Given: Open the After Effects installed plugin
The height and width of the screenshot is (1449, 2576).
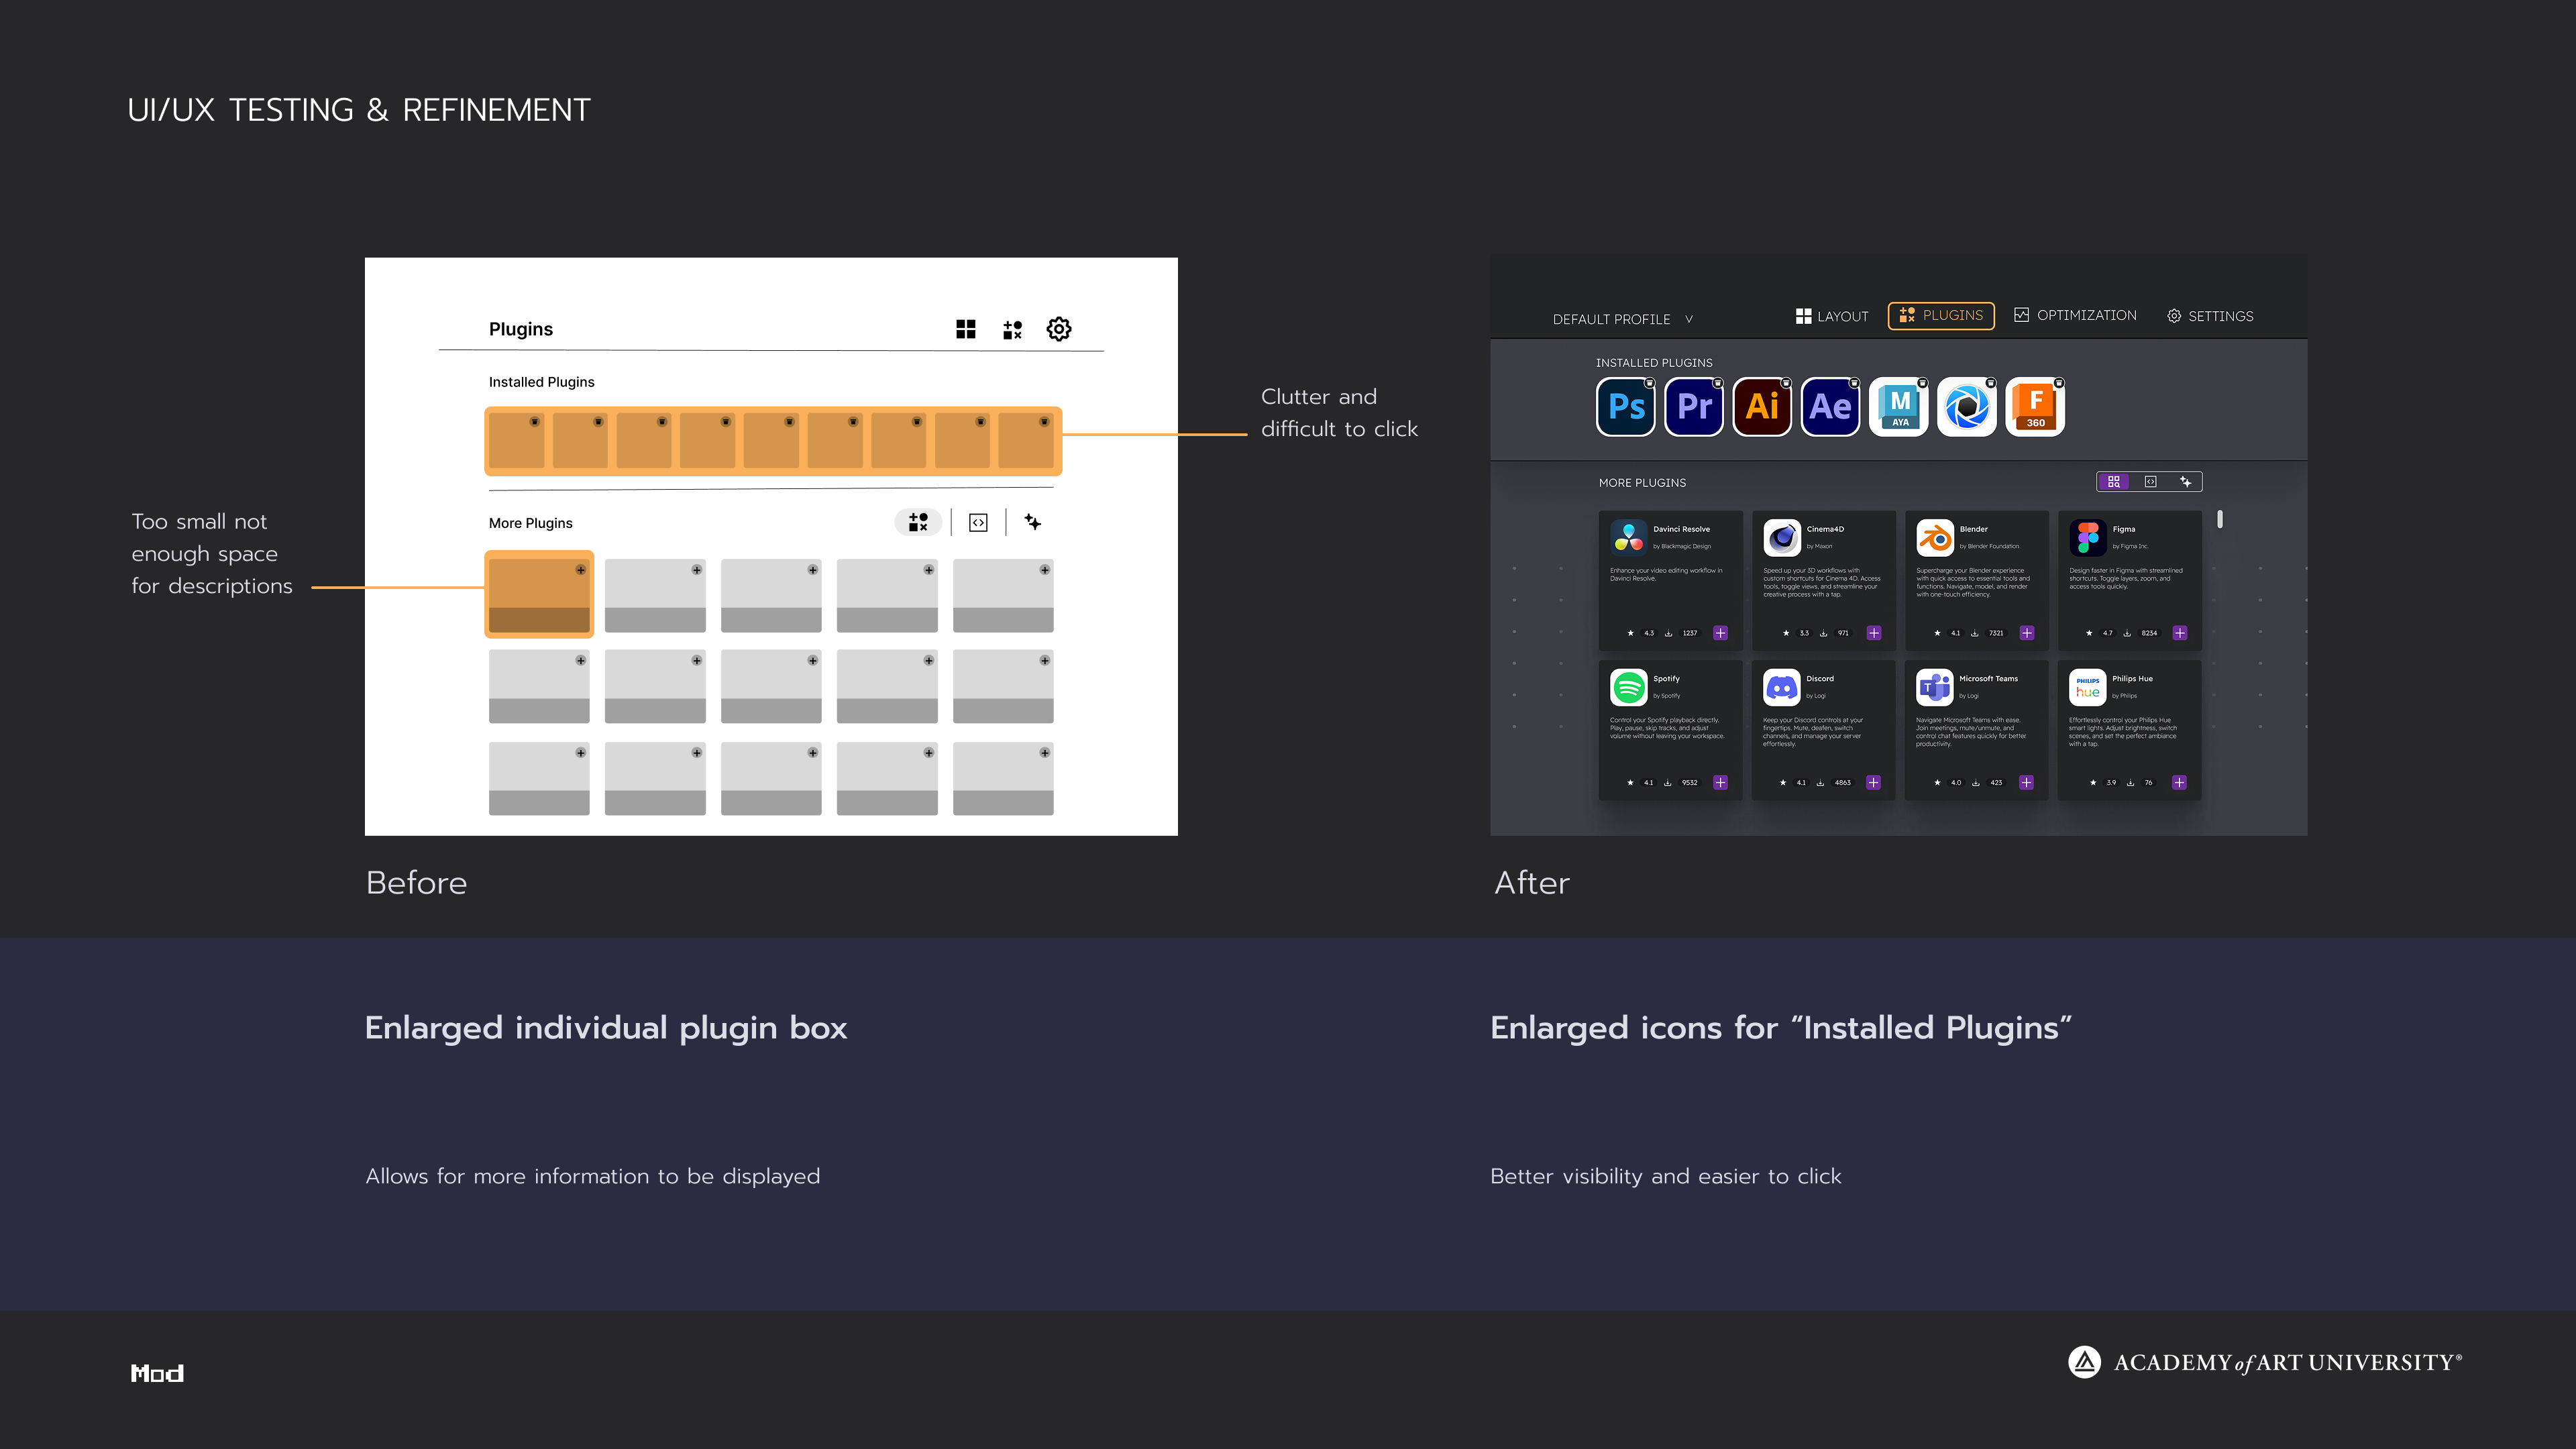Looking at the screenshot, I should coord(1830,407).
